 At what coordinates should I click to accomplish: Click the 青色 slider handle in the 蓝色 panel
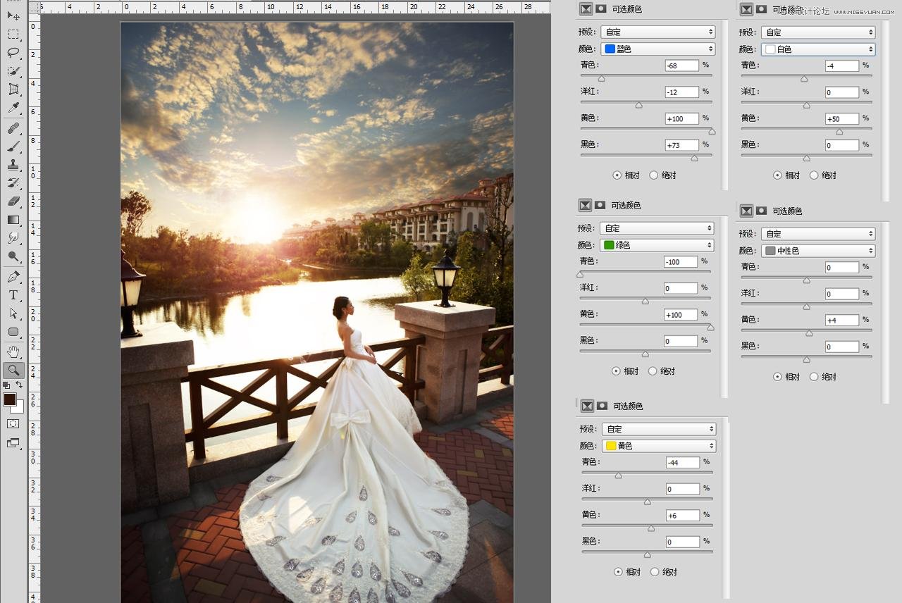click(x=601, y=78)
